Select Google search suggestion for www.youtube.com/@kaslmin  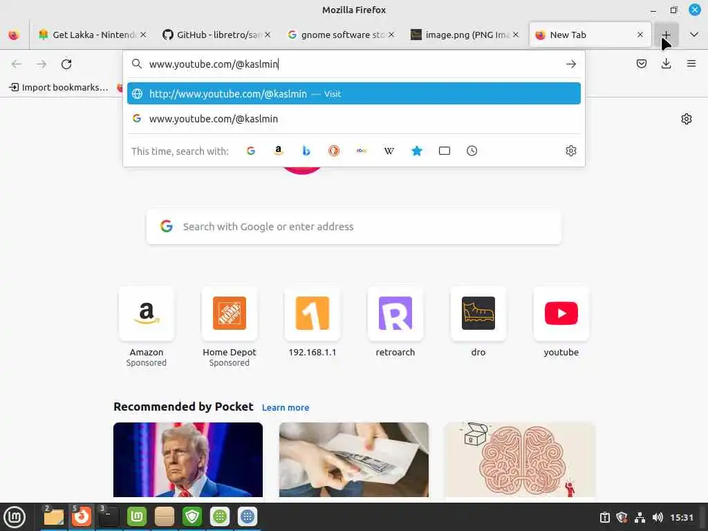pyautogui.click(x=353, y=119)
